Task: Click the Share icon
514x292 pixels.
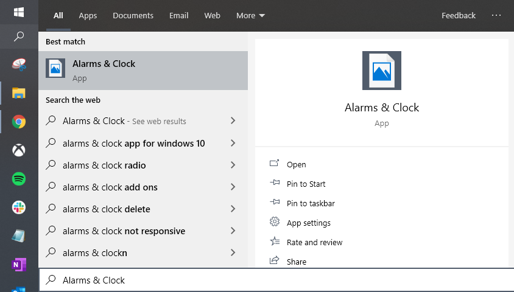Action: [x=275, y=260]
